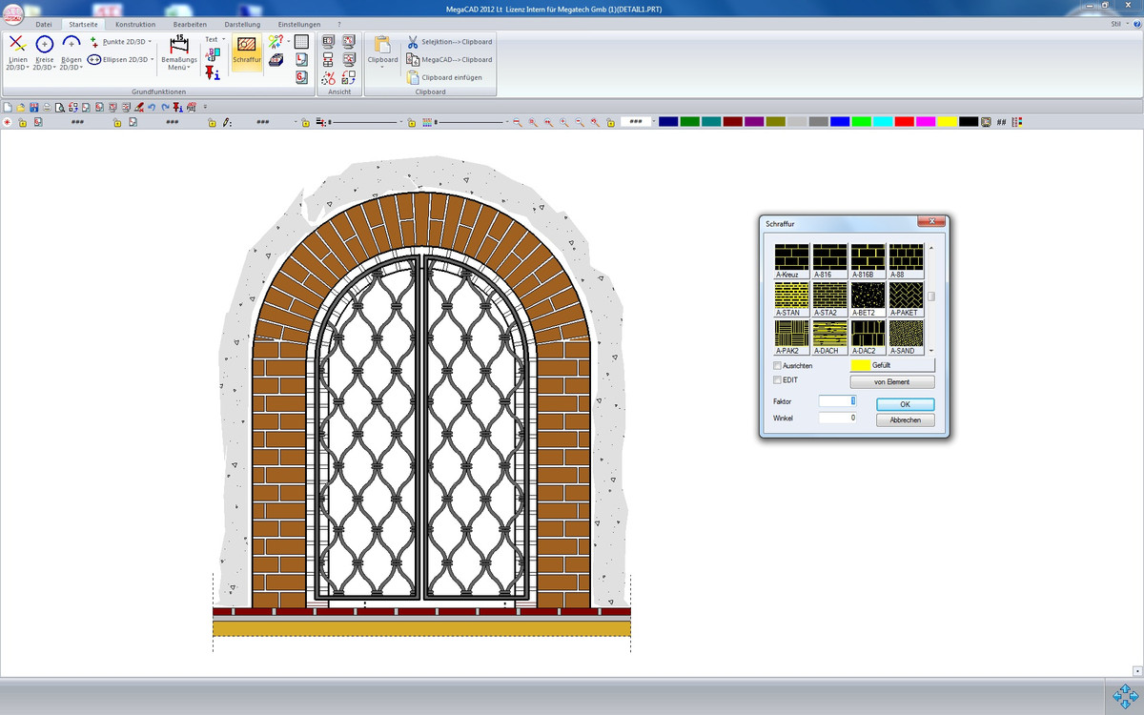Click the scissors Selektion to Clipboard icon
The height and width of the screenshot is (715, 1144).
click(413, 42)
